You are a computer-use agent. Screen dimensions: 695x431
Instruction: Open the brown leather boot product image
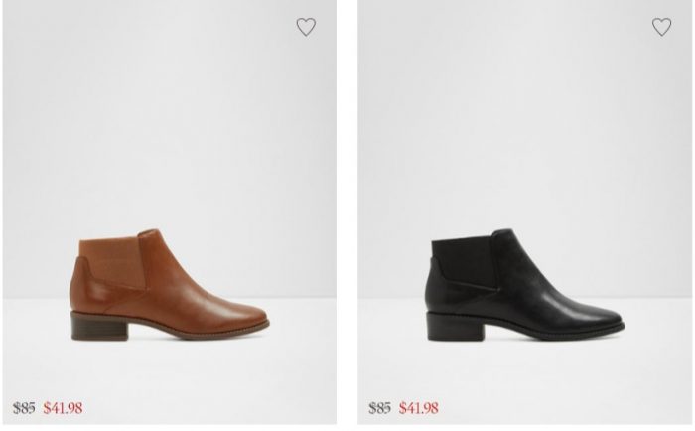169,288
